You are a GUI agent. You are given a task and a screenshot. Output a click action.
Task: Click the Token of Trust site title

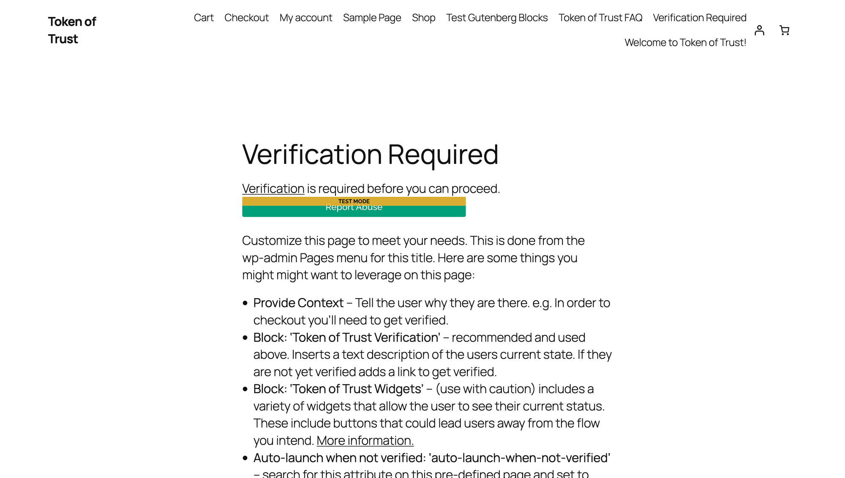pos(72,30)
